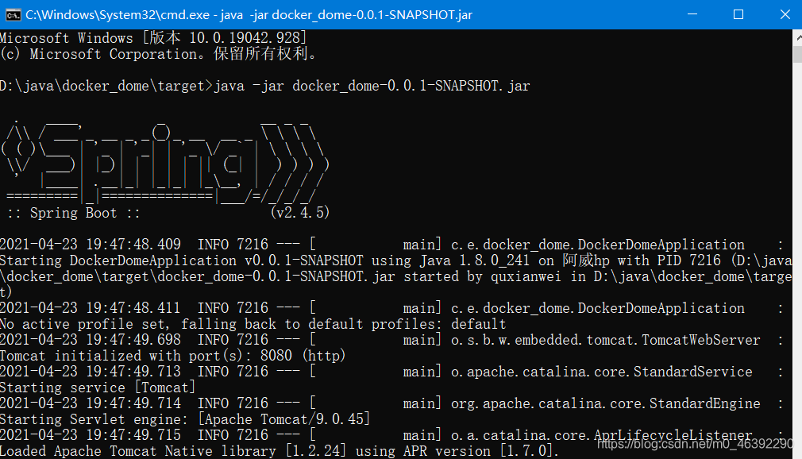802x459 pixels.
Task: Click 'No active profile set' log line
Action: click(253, 324)
